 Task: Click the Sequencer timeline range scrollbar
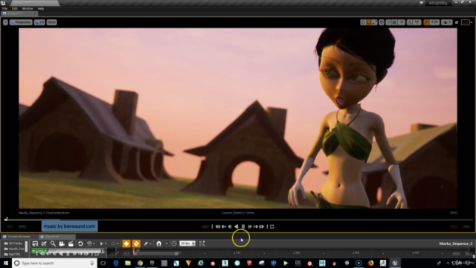tap(156, 254)
